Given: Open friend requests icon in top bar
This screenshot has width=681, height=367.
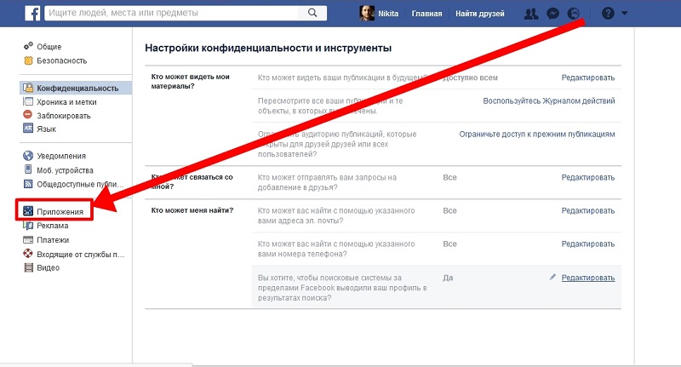Looking at the screenshot, I should point(530,14).
